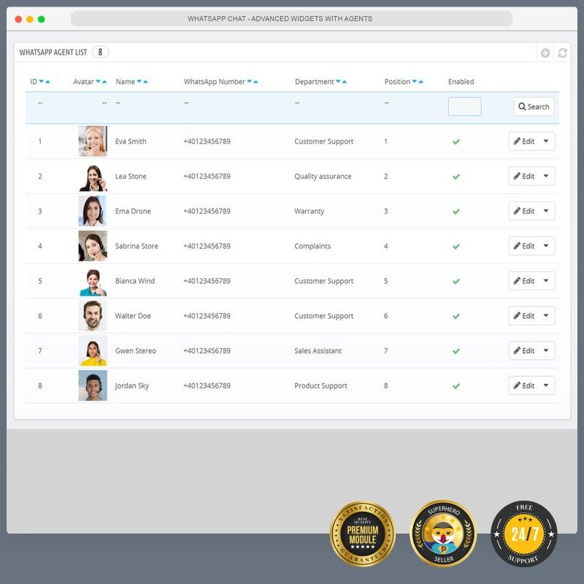The image size is (584, 584).
Task: Click Gwen Stereo's avatar photo
Action: pos(93,350)
